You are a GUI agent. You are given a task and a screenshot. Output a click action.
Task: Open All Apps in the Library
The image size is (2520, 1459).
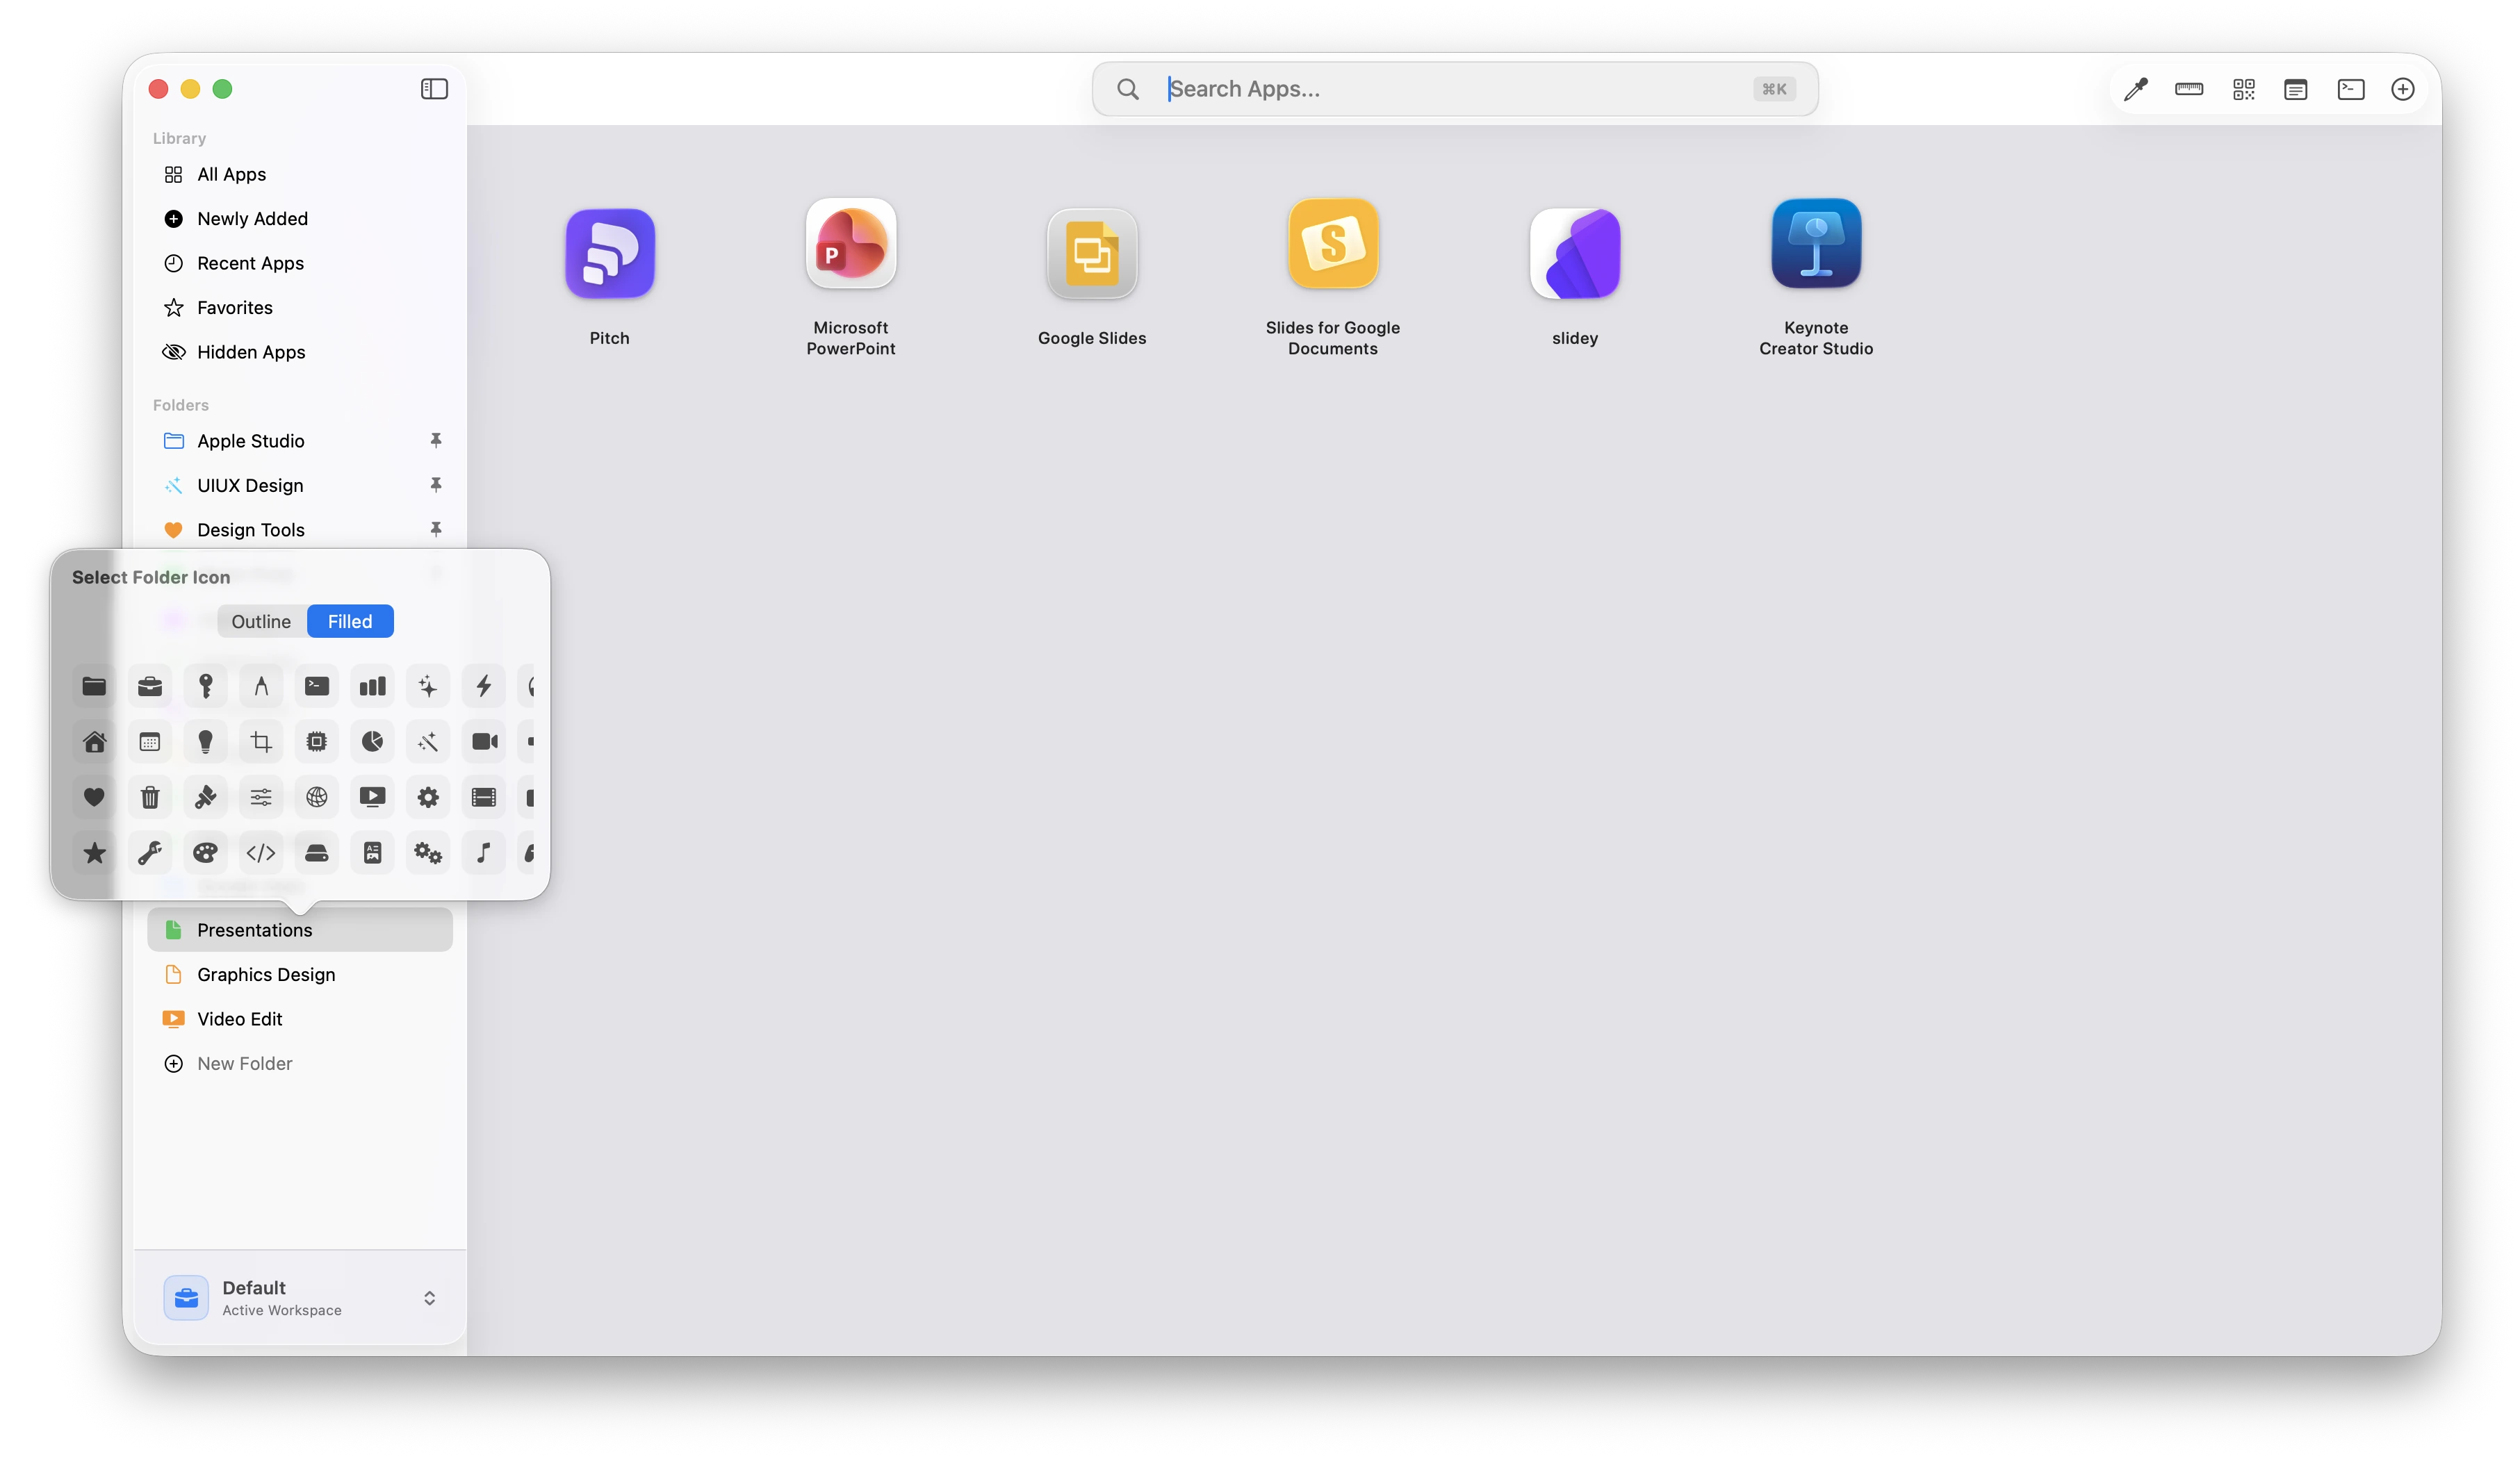click(300, 174)
